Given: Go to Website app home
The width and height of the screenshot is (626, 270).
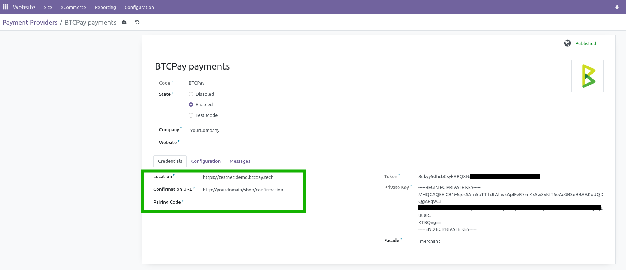Looking at the screenshot, I should [24, 7].
